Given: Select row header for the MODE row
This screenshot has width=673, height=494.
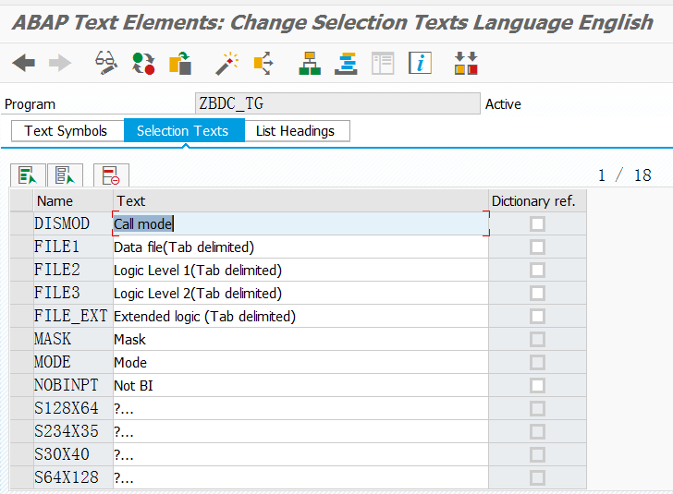Looking at the screenshot, I should pos(21,362).
